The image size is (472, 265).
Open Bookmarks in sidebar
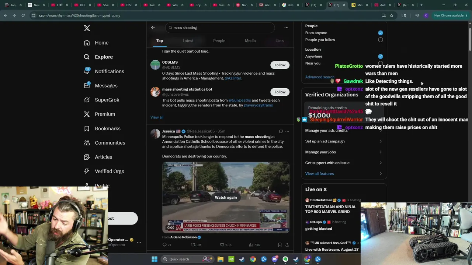[x=102, y=128]
